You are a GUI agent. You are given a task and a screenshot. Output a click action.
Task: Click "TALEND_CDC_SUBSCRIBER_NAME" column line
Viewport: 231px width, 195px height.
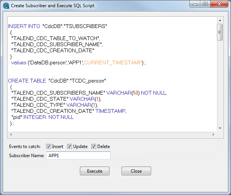[x=57, y=44]
